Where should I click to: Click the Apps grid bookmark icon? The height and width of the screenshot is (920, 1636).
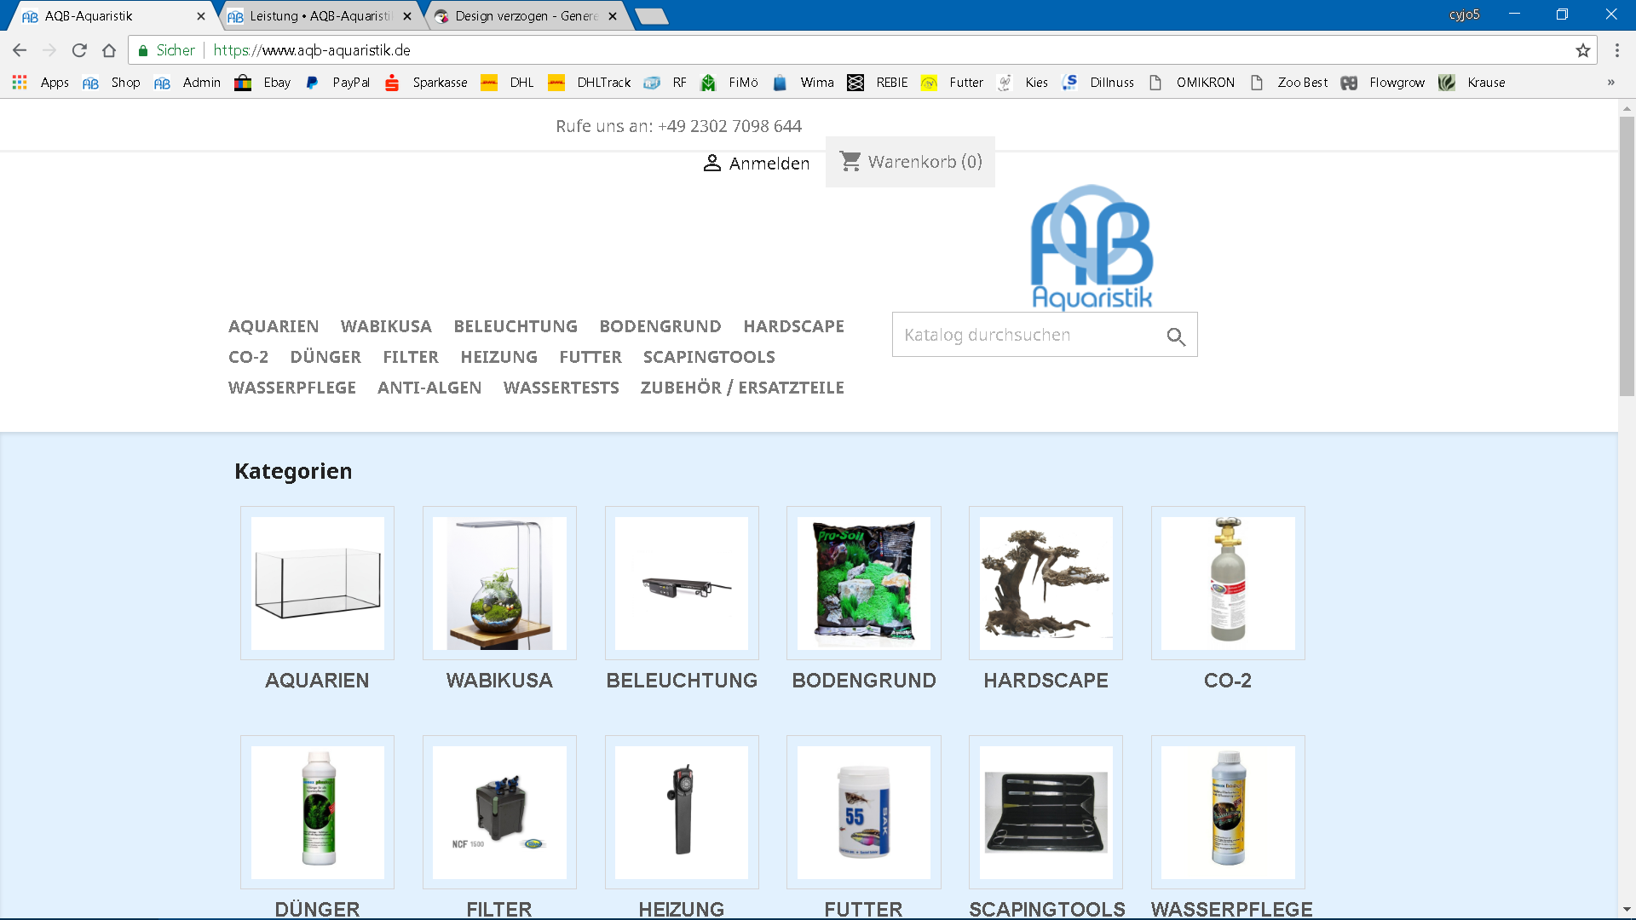point(20,83)
